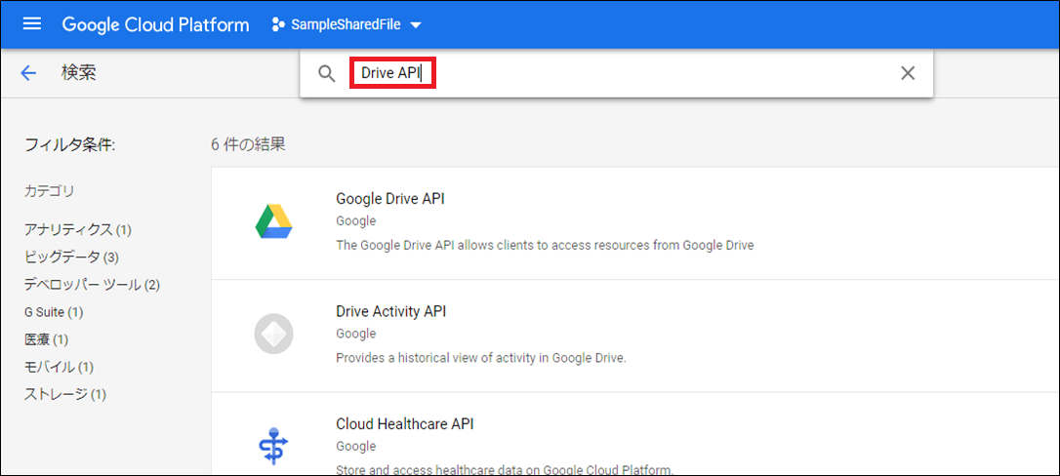The image size is (1060, 476).
Task: Open the Drive Activity API result title
Action: coord(390,311)
